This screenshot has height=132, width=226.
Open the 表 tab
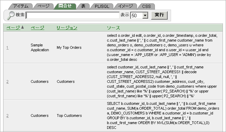tap(83, 6)
